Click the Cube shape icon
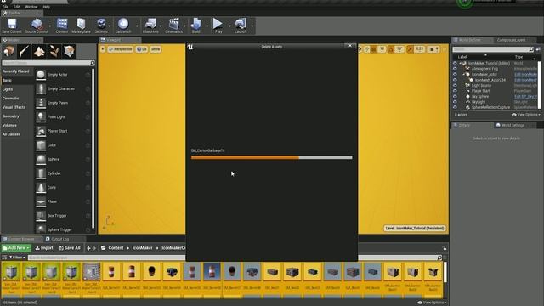 [x=41, y=145]
